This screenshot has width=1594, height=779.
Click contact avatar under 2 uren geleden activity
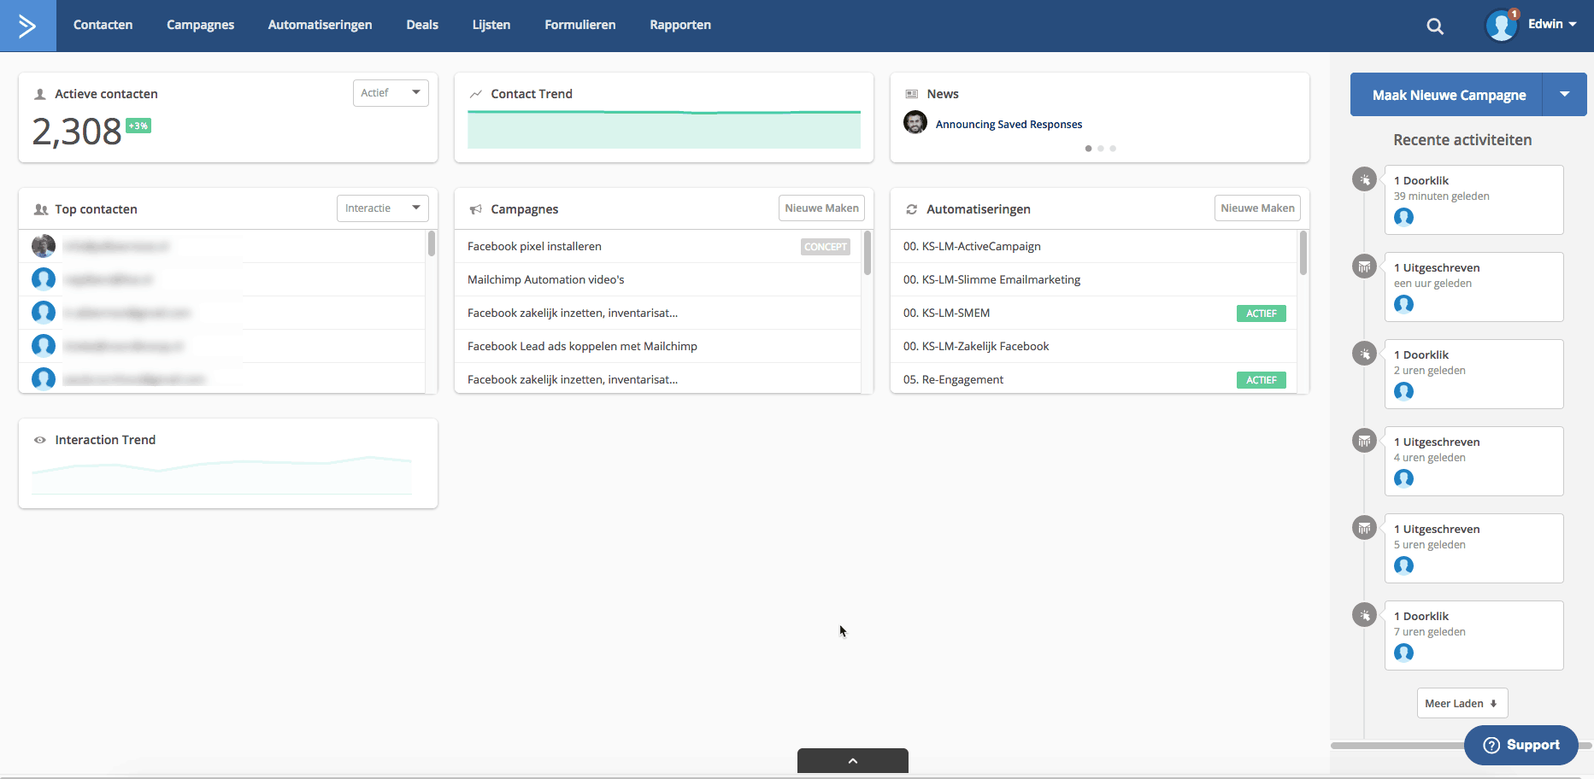tap(1403, 391)
